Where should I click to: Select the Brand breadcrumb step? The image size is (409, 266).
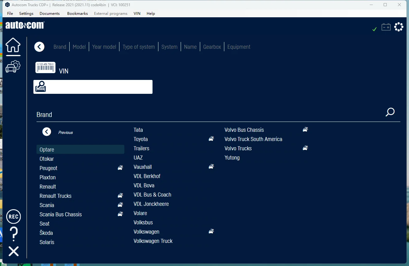point(60,47)
